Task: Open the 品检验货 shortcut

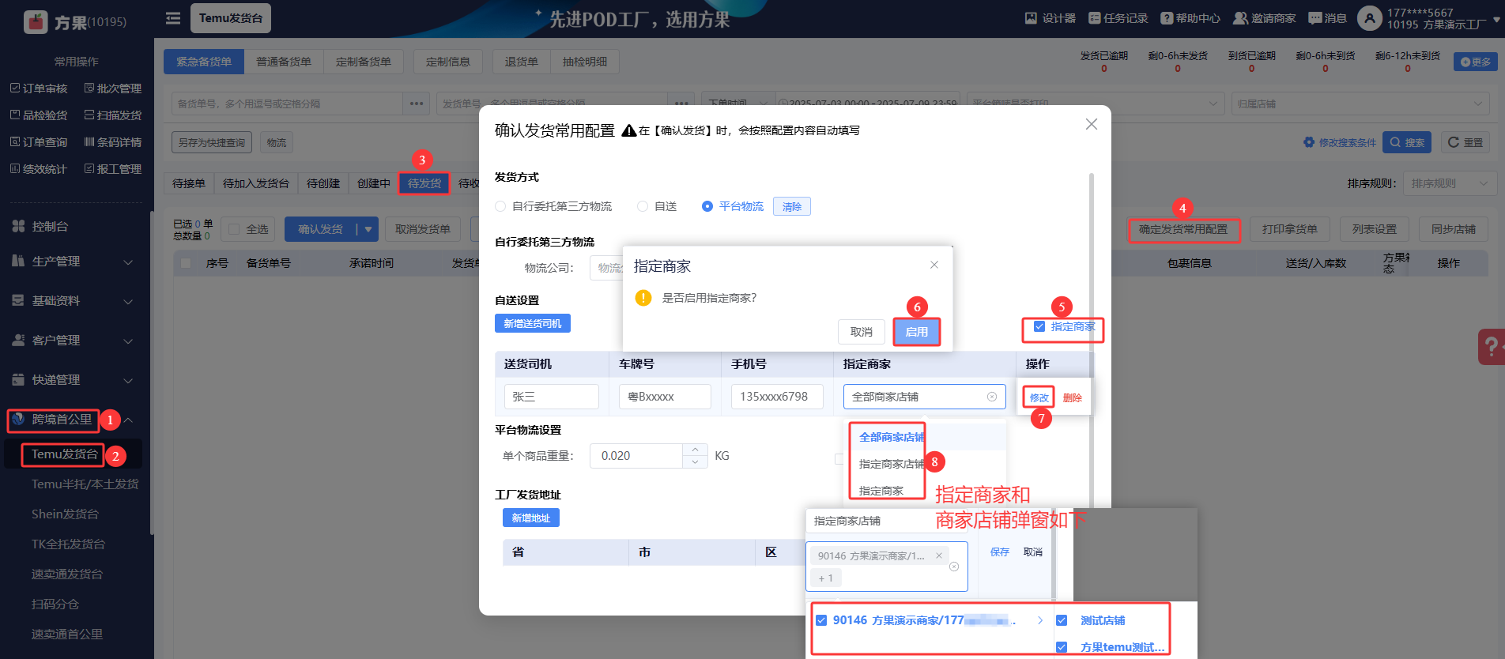Action: point(39,115)
